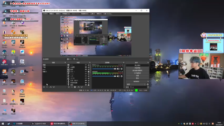This screenshot has width=224, height=126.
Task: Open QQ penguin desktop shortcut
Action: pos(4,82)
